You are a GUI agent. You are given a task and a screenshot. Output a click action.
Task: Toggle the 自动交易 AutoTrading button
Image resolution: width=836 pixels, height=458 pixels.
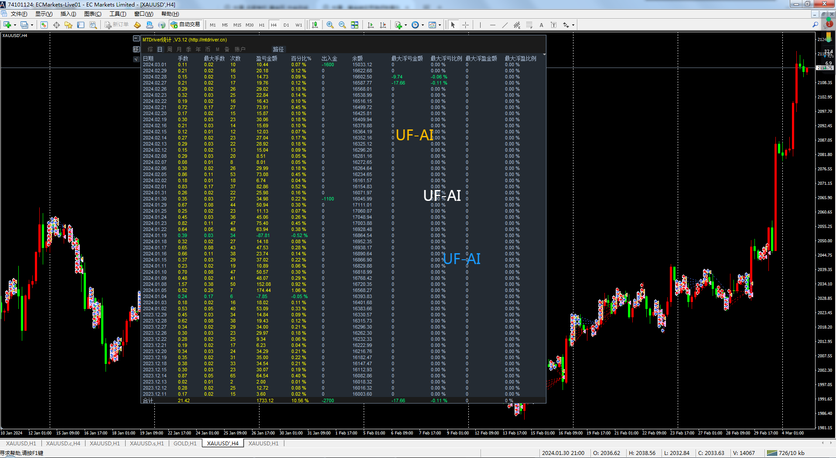click(x=186, y=25)
